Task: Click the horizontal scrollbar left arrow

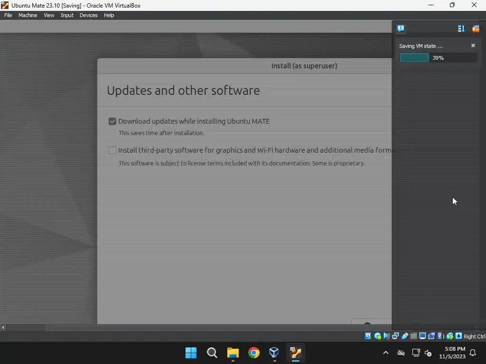Action: click(x=3, y=328)
